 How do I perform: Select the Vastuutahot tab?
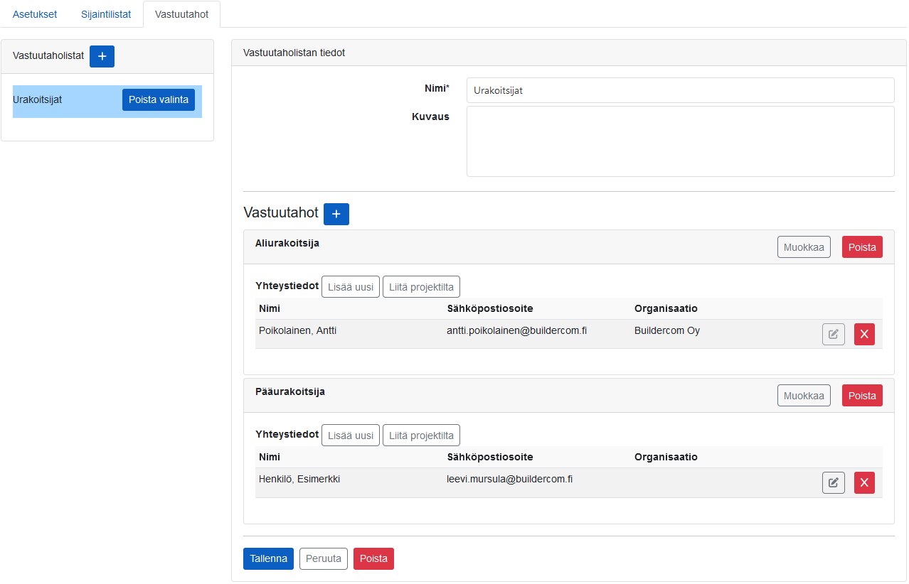tap(181, 14)
